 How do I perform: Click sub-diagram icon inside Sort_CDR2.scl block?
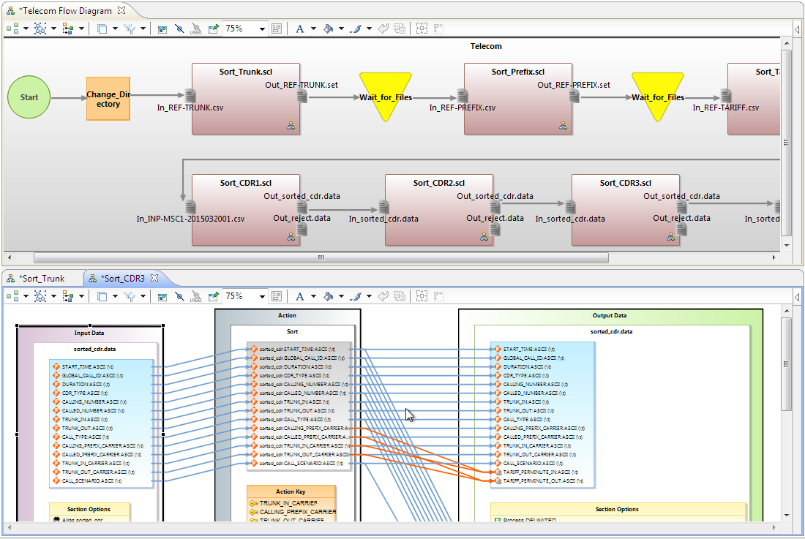point(484,237)
